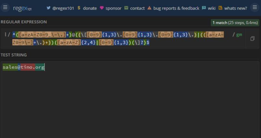
Task: Open the donate link
Action: tap(90, 8)
